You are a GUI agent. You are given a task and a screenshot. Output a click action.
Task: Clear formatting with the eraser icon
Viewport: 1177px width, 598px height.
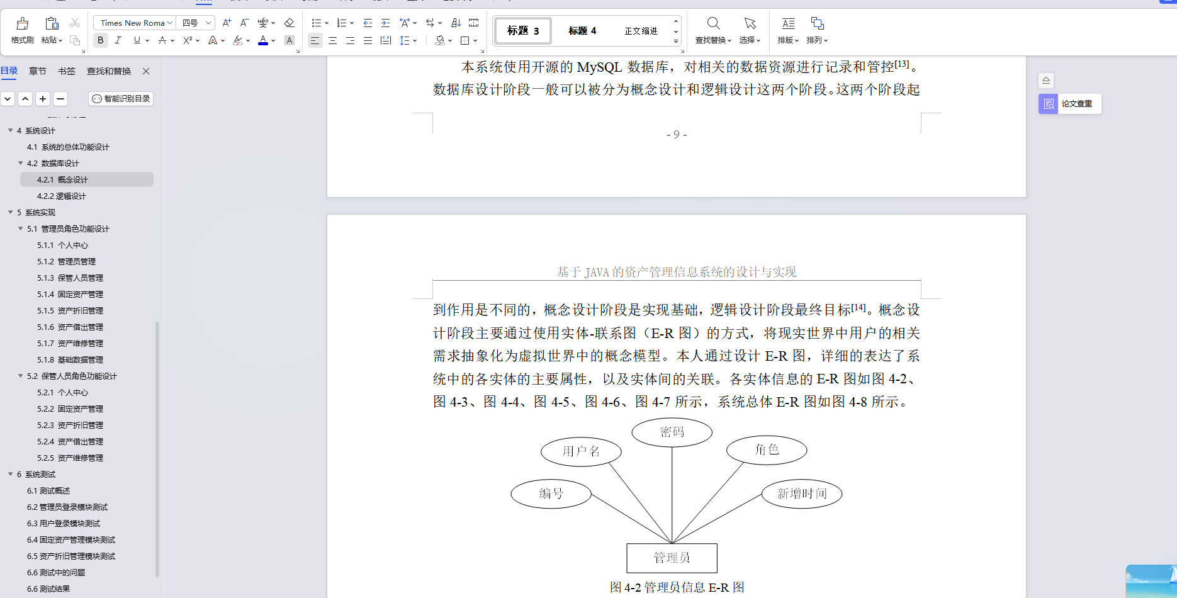[x=289, y=22]
